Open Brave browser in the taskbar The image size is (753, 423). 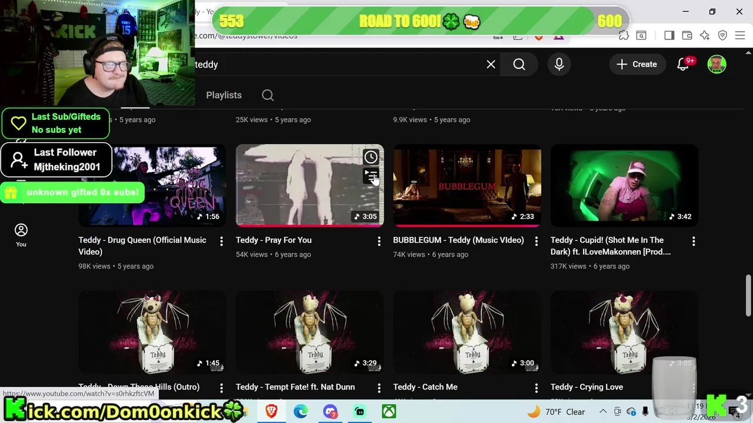271,411
